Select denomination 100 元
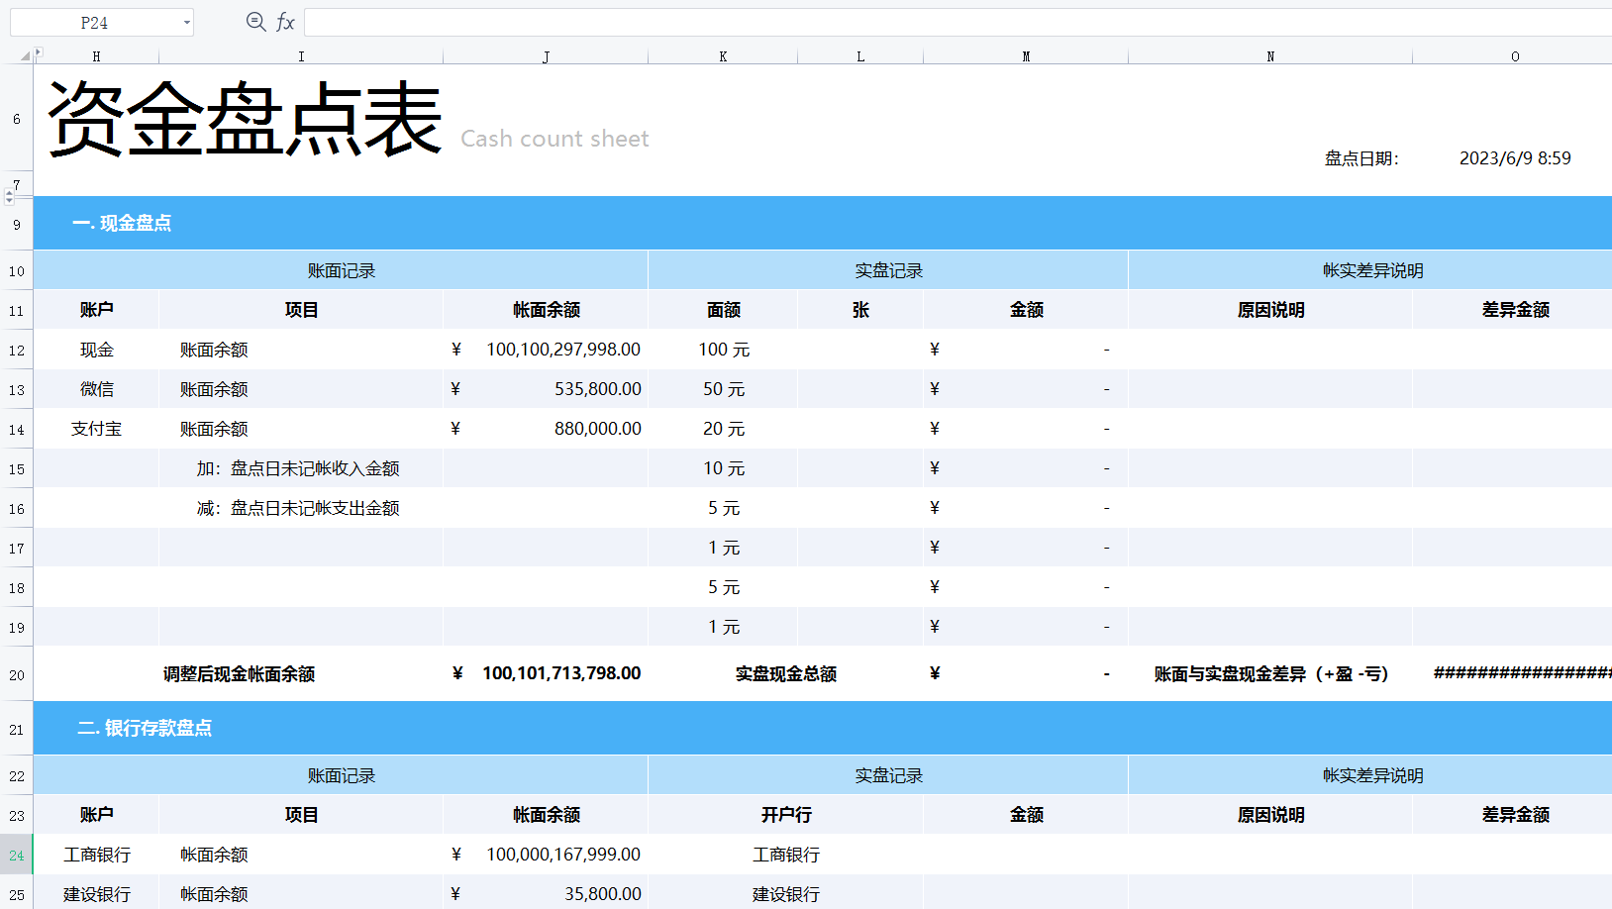 (x=724, y=350)
